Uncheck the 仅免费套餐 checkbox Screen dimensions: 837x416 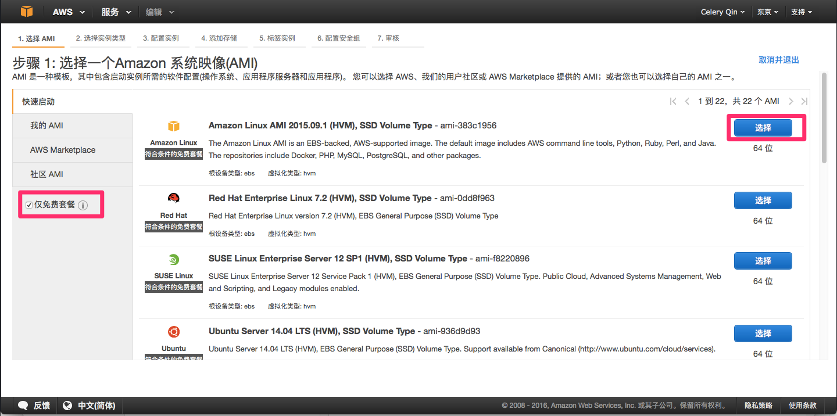(29, 205)
